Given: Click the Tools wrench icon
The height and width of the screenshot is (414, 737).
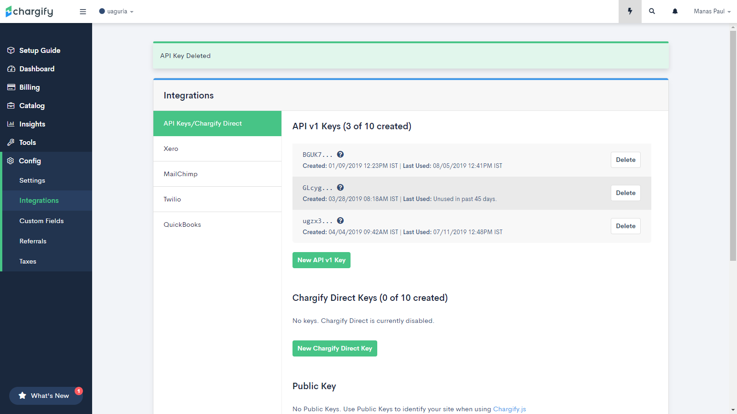Looking at the screenshot, I should coord(11,143).
